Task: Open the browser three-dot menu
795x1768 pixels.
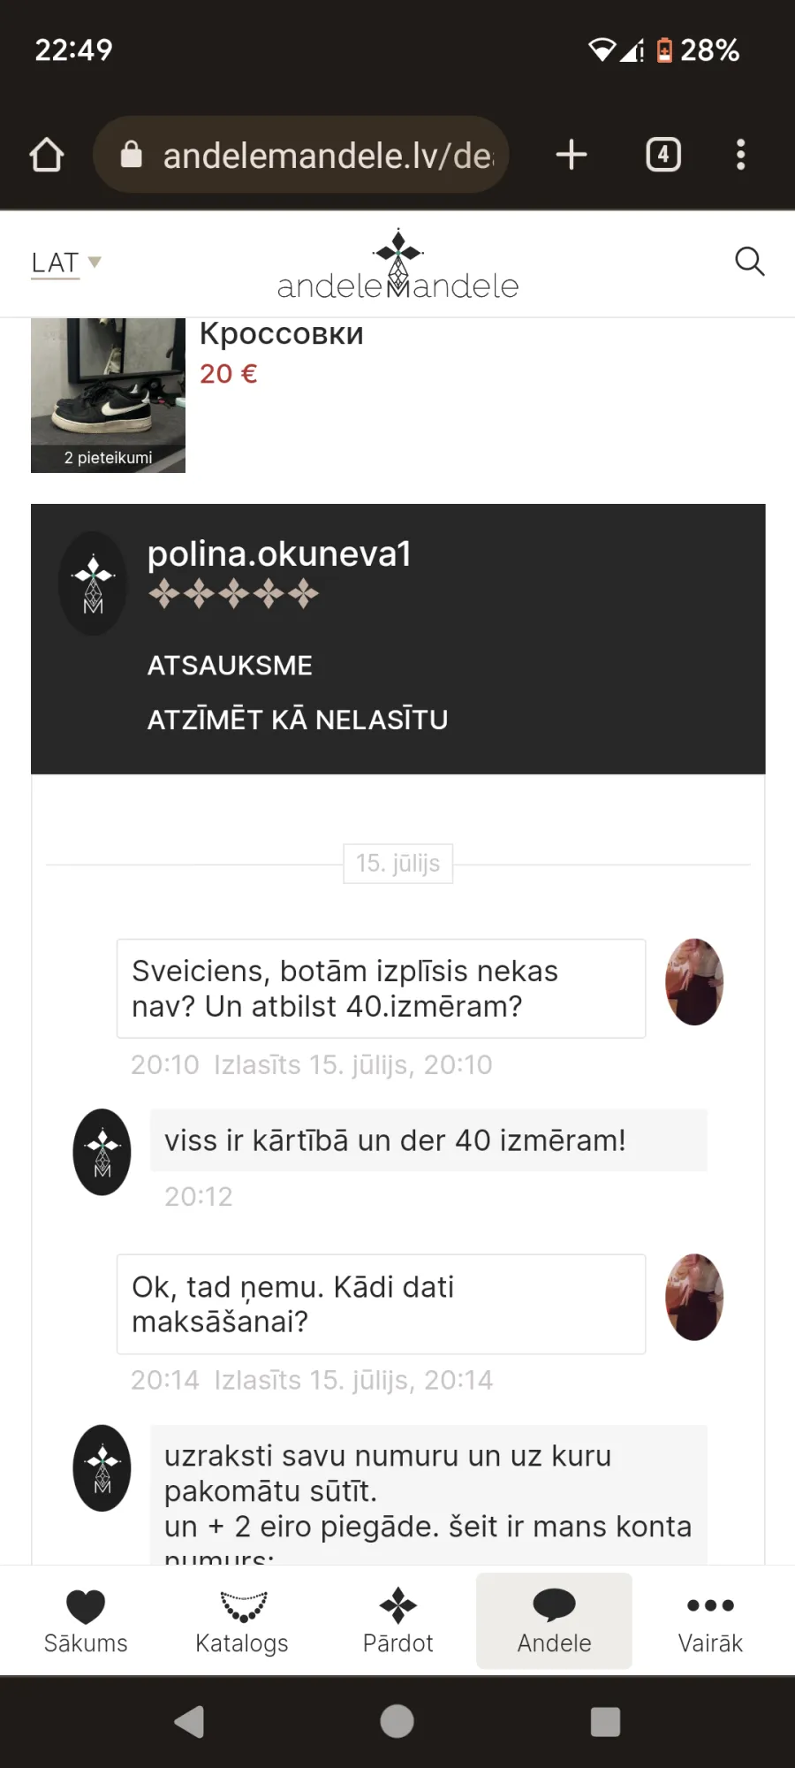Action: [x=741, y=155]
